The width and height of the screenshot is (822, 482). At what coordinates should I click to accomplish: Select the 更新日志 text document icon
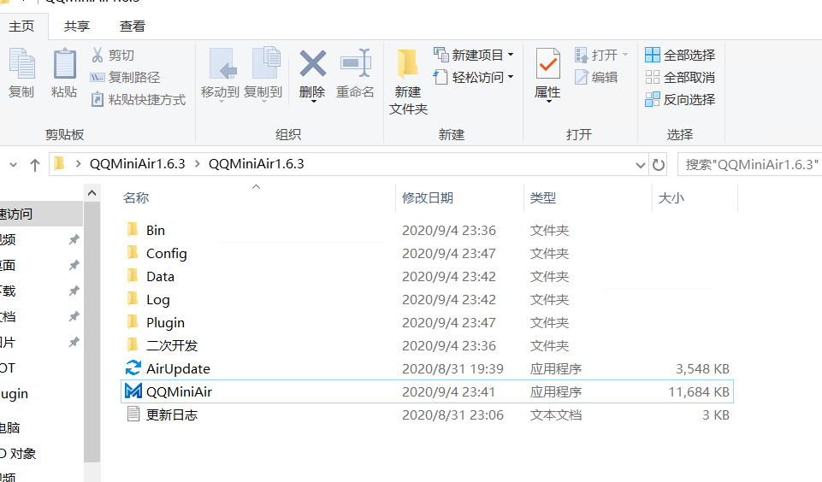point(133,414)
